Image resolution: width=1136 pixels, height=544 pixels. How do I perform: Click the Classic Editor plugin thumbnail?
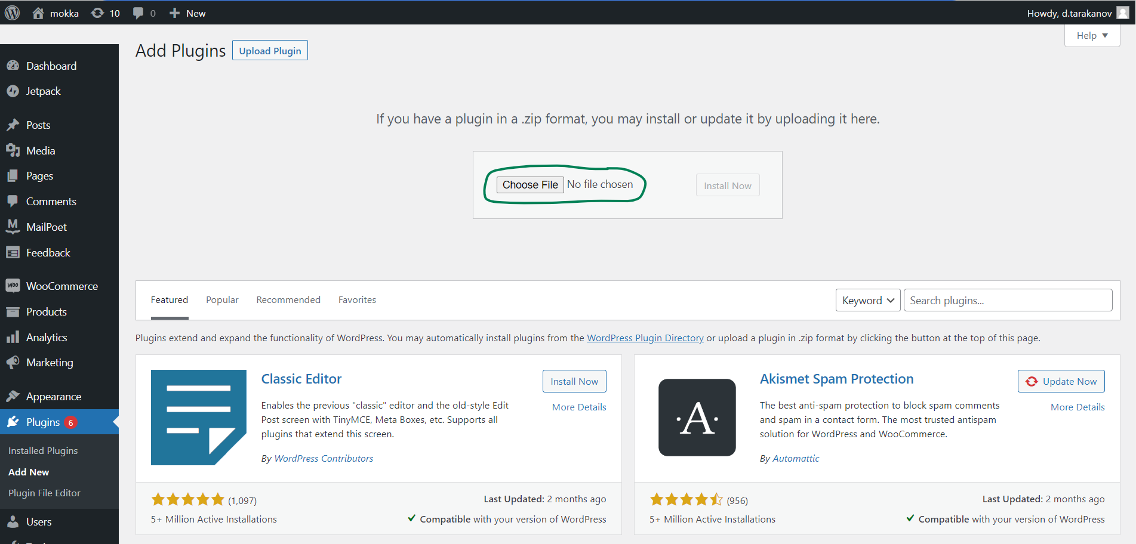pos(198,418)
